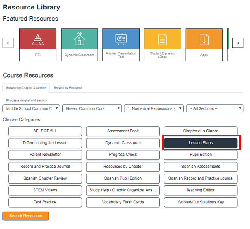This screenshot has height=229, width=250.
Task: Open the Dynamic Classroom schoolhouse tile
Action: (x=79, y=45)
